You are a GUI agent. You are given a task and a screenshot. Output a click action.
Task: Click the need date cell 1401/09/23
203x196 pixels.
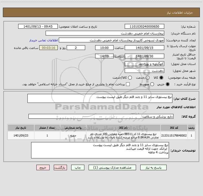[21, 135]
